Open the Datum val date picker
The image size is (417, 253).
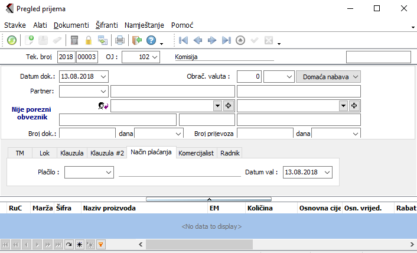click(327, 172)
